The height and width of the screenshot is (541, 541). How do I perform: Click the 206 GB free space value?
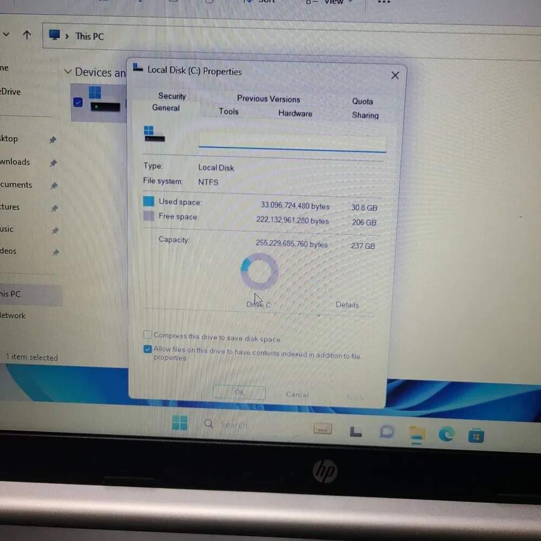point(364,222)
